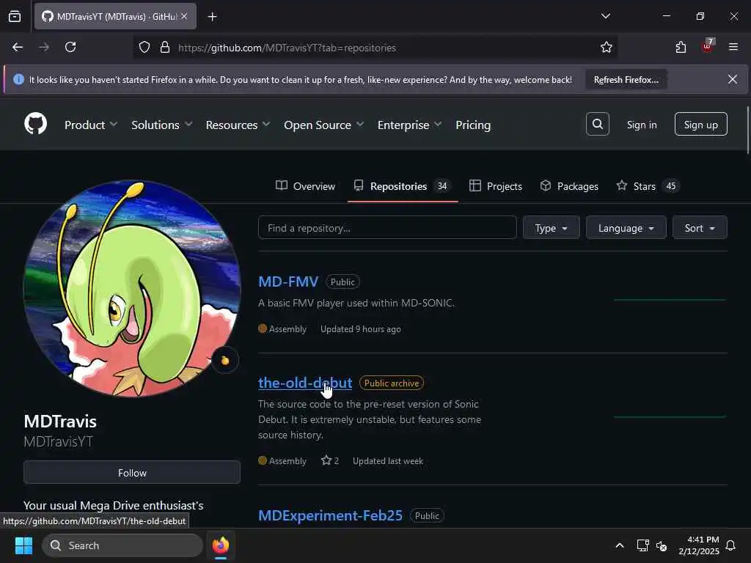The height and width of the screenshot is (563, 751).
Task: Show hidden system tray icons chevron
Action: 619,545
